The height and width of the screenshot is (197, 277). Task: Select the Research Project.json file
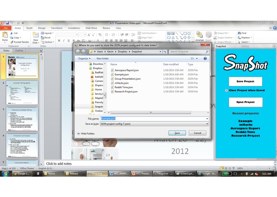pos(126,91)
